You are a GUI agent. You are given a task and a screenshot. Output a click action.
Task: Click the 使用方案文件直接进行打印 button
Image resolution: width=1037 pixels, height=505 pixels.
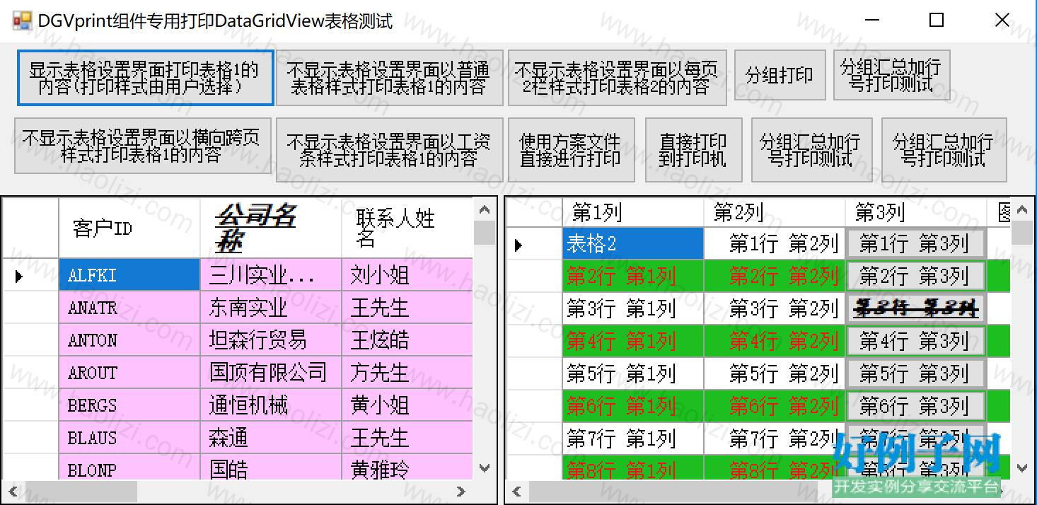572,149
